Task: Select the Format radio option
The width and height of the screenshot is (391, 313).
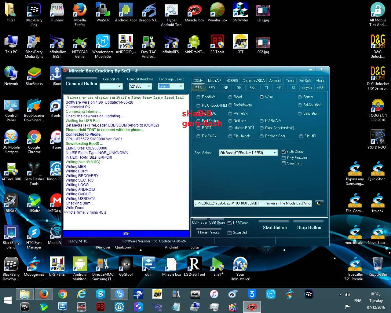Action: point(305,97)
